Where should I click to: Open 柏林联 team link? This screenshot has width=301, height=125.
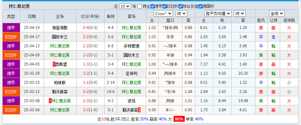[60, 83]
